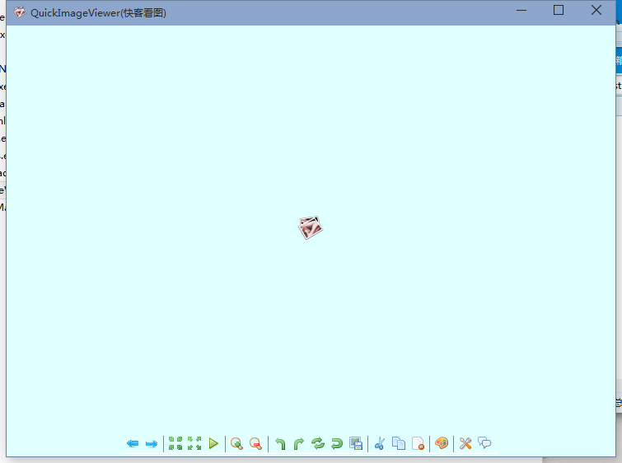Rotate image clockwise with right-turn arrow

click(x=299, y=443)
